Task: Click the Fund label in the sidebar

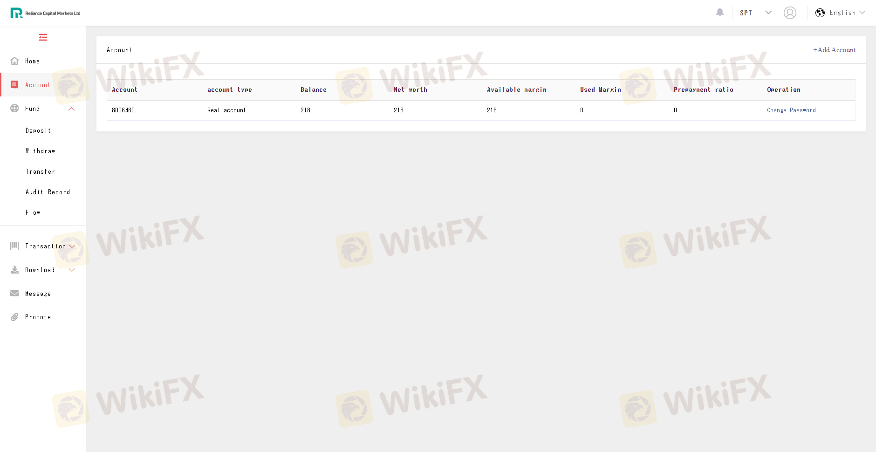Action: pos(32,109)
